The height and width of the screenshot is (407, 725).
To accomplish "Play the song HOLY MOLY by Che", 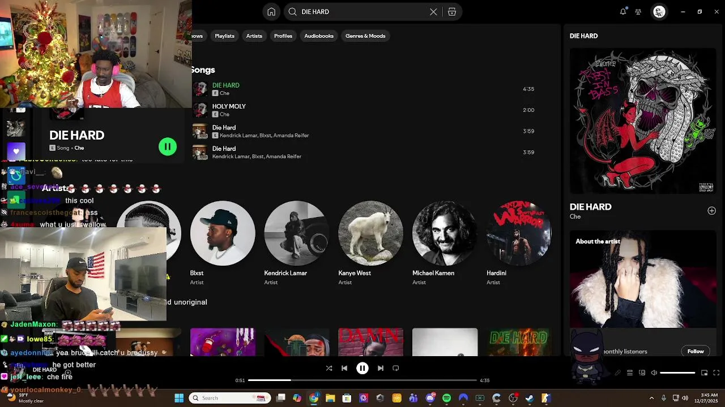I will (365, 110).
